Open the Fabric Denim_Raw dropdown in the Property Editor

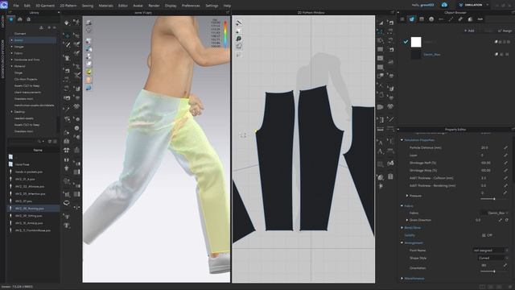[495, 213]
